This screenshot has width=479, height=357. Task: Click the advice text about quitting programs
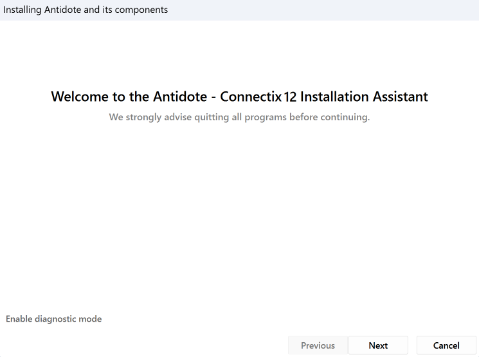coord(239,117)
